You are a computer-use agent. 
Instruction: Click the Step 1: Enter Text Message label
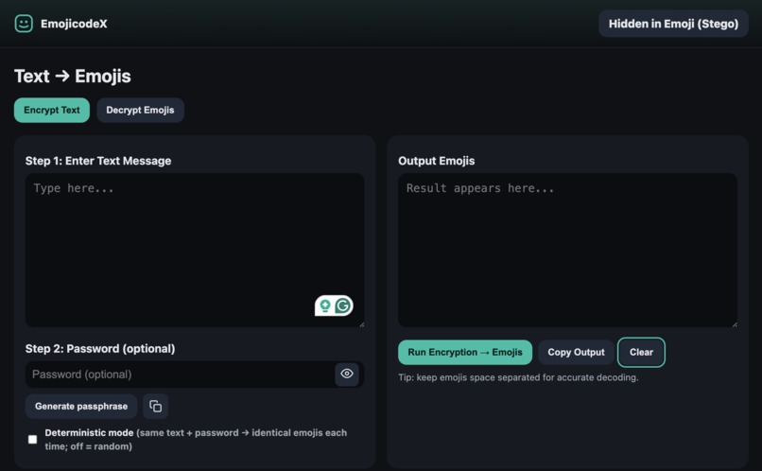click(x=98, y=161)
